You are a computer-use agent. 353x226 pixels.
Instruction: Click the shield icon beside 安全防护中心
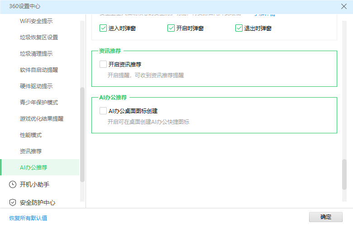point(13,202)
